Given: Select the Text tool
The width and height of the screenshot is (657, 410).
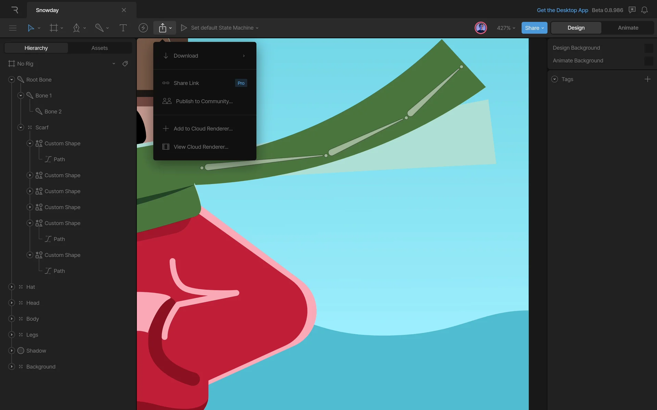Looking at the screenshot, I should (x=123, y=28).
